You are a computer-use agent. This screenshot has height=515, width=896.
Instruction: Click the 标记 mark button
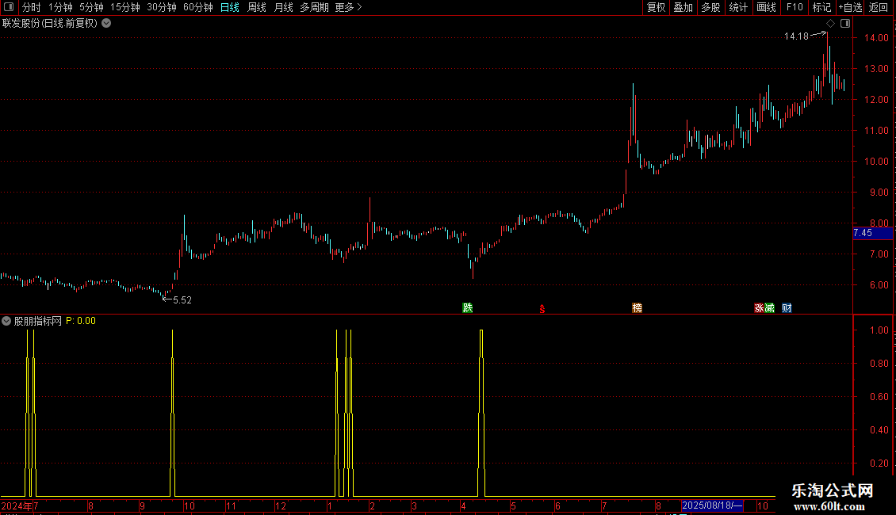[821, 7]
